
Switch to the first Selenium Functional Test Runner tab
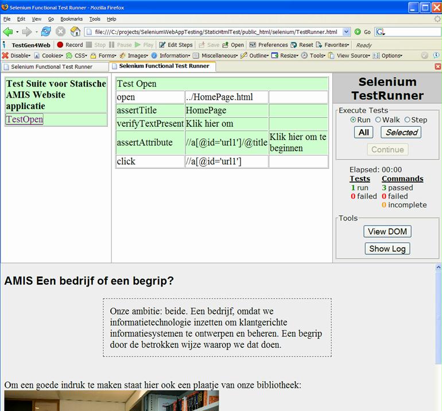tap(55, 67)
